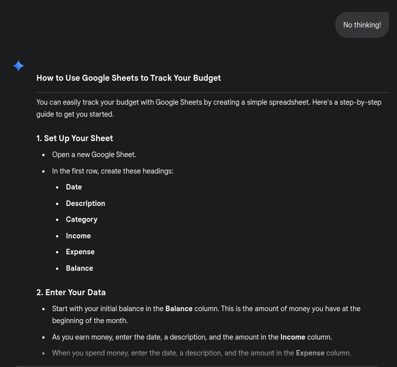Image resolution: width=397 pixels, height=367 pixels.
Task: Click the "Category" heading list item
Action: [x=82, y=219]
